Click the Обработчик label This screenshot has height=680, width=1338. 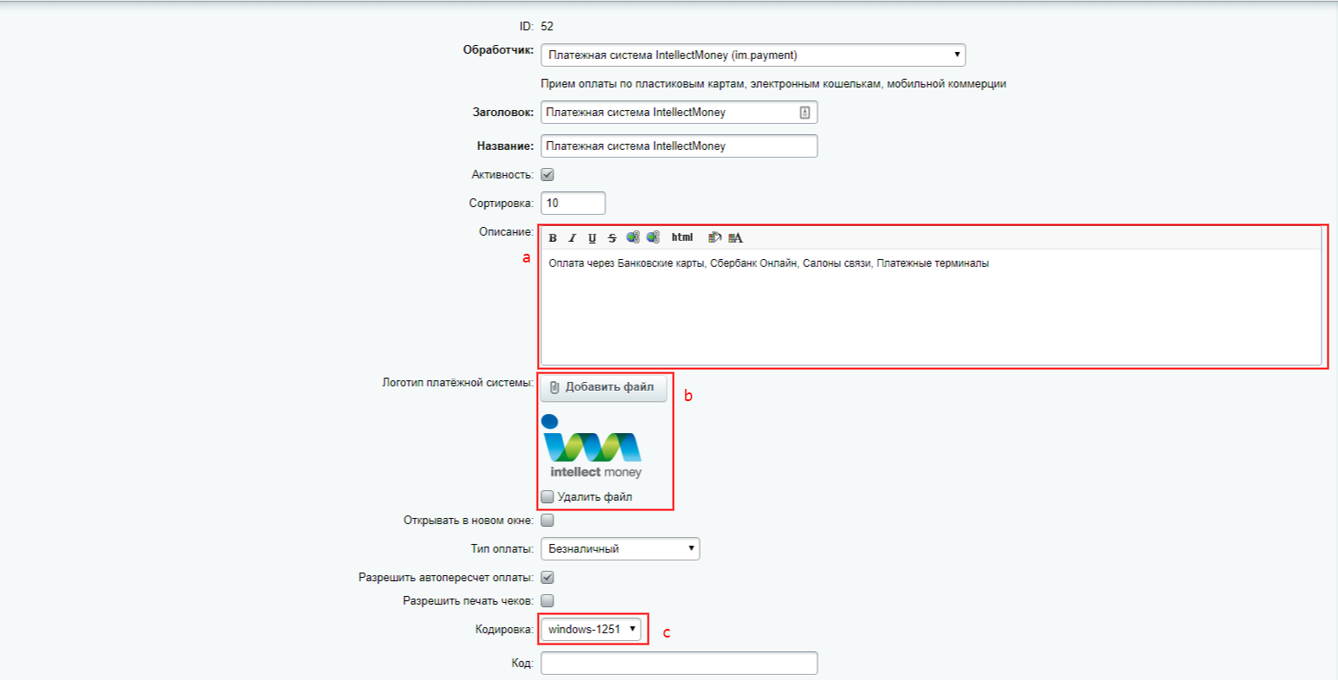click(499, 50)
